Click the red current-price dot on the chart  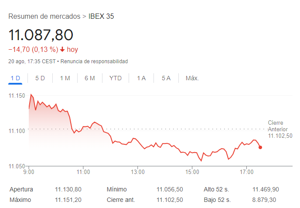(x=260, y=147)
